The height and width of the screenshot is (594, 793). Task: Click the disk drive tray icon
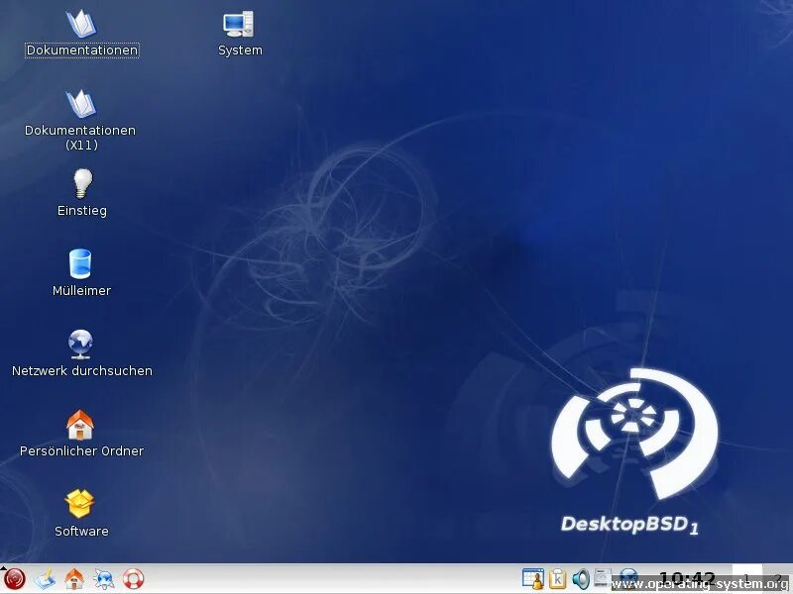click(x=603, y=578)
